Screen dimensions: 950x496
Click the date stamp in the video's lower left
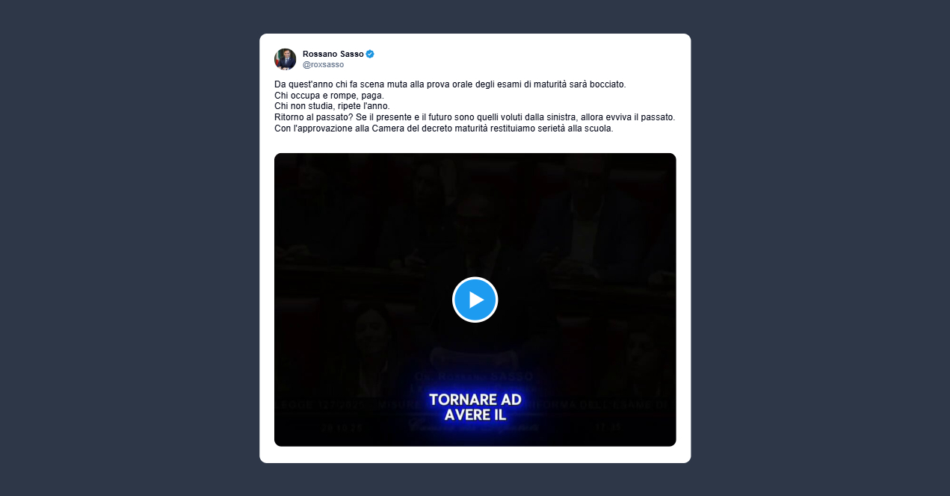tap(343, 428)
